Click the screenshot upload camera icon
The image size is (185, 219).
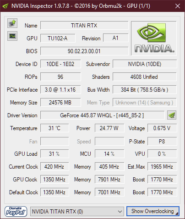(12, 23)
